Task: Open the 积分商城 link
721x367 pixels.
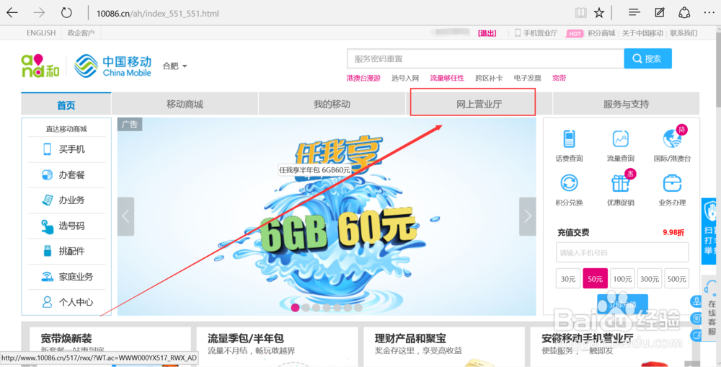Action: click(x=601, y=33)
